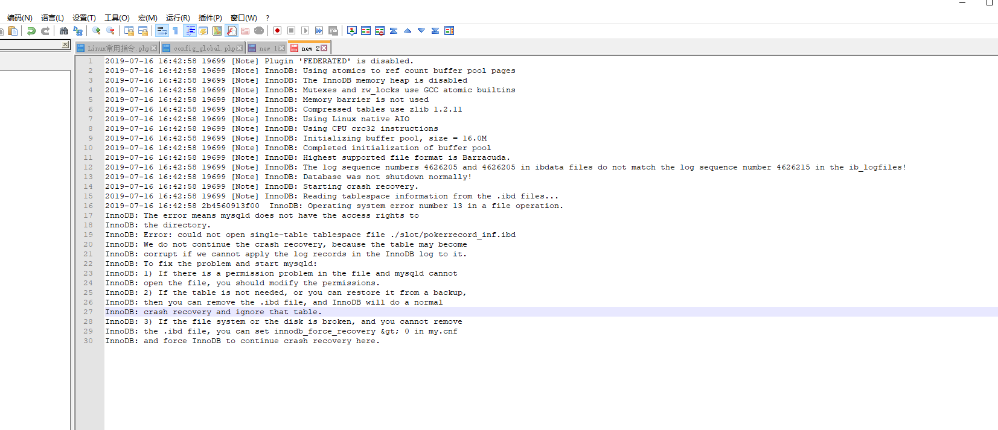Click text "Plugin 'FEDERATED' is disabled."

point(339,61)
